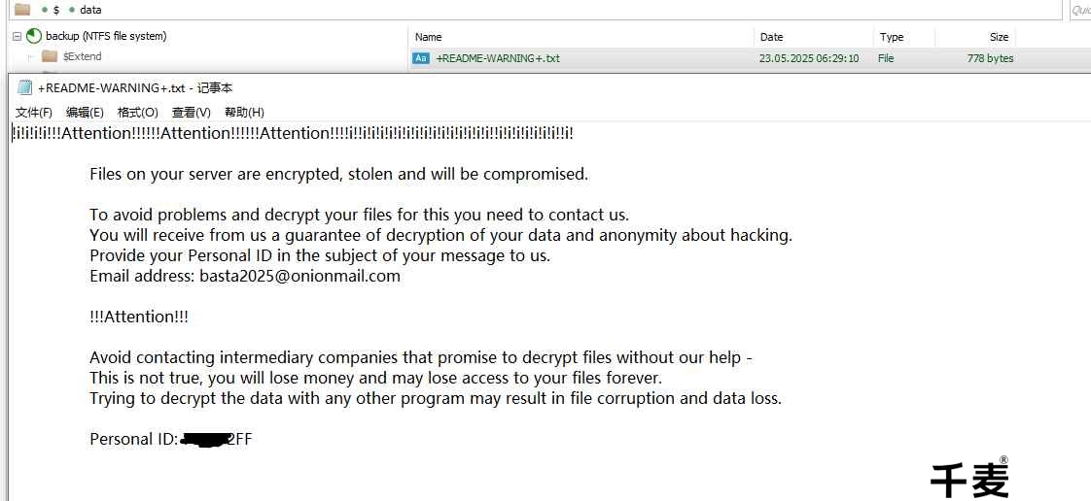Collapse the backup NTFS tree node
Image resolution: width=1091 pixels, height=501 pixels.
pyautogui.click(x=17, y=37)
